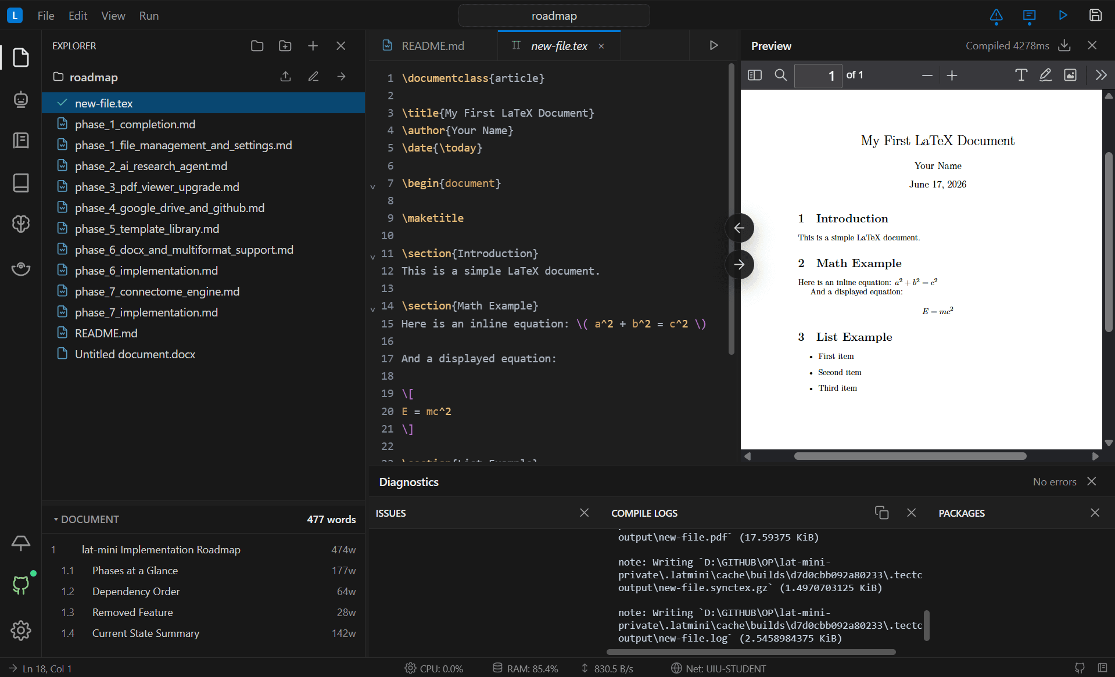Select the PDF draw pen tool
Image resolution: width=1115 pixels, height=677 pixels.
coord(1045,75)
